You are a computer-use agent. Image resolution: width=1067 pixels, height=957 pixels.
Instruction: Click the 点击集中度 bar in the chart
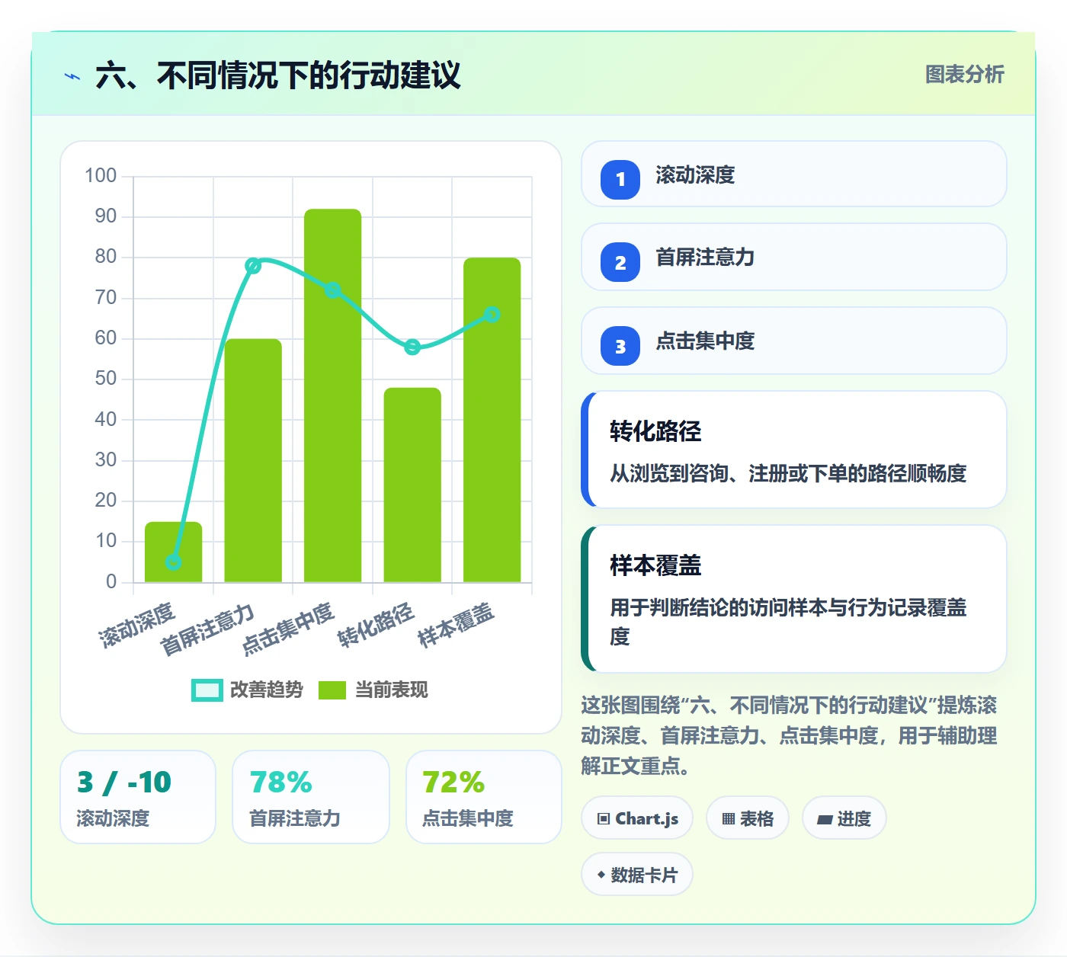[333, 396]
